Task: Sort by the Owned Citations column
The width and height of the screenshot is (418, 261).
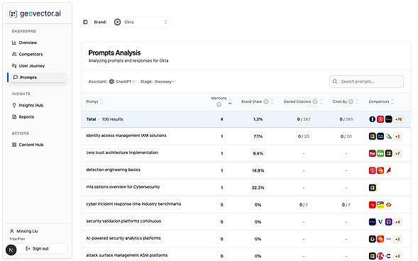Action: tap(321, 101)
